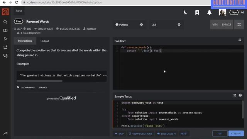Image resolution: width=247 pixels, height=139 pixels.
Task: Open the Qualified powered-by link
Action: (x=62, y=98)
